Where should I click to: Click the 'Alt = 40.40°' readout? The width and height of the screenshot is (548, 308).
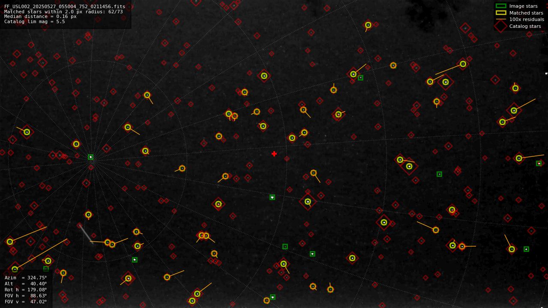[x=26, y=284]
